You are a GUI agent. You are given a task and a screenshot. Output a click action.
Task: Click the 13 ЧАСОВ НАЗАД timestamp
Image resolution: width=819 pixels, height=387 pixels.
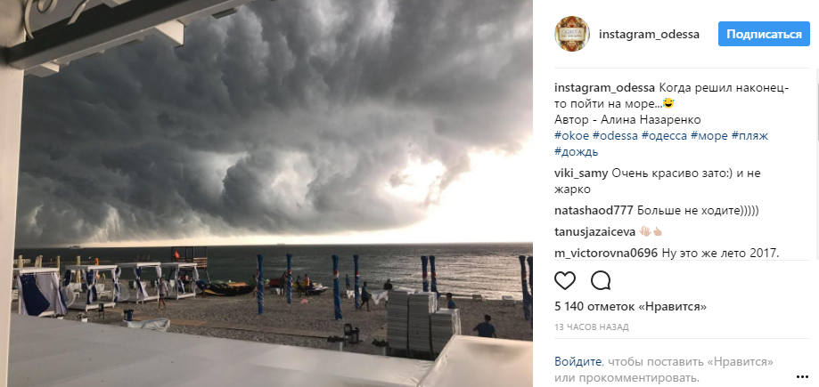(591, 327)
